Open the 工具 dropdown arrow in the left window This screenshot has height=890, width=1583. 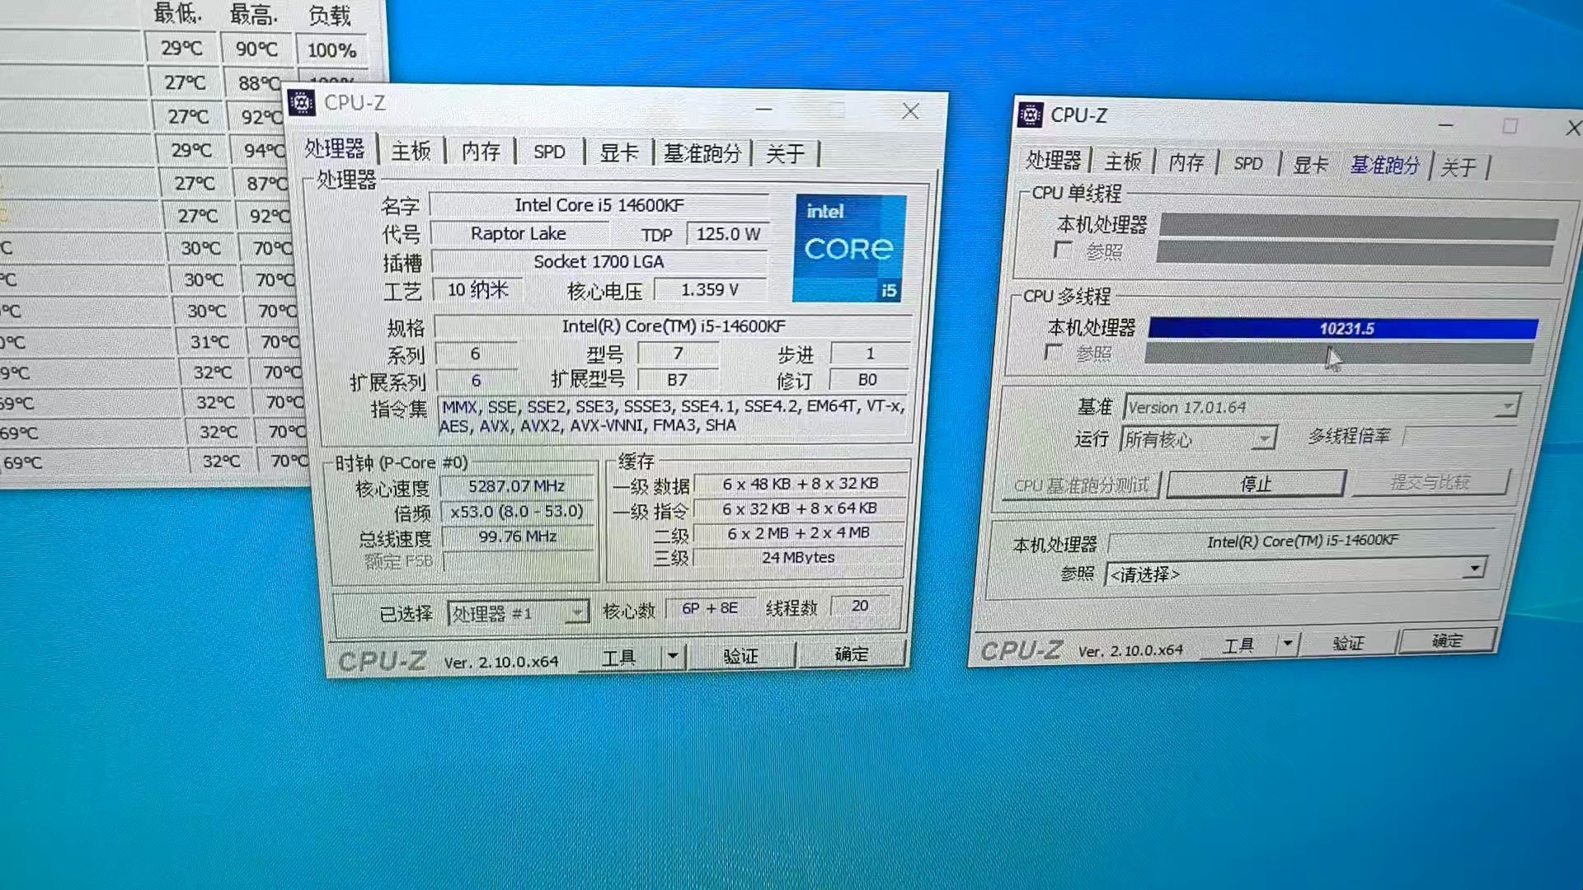(672, 655)
